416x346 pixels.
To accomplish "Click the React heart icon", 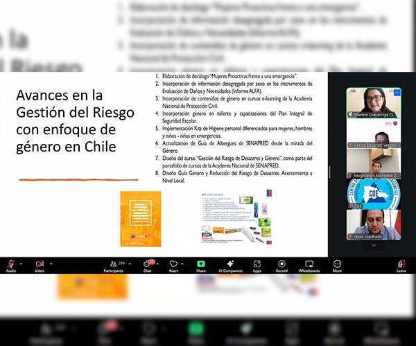I will (173, 265).
